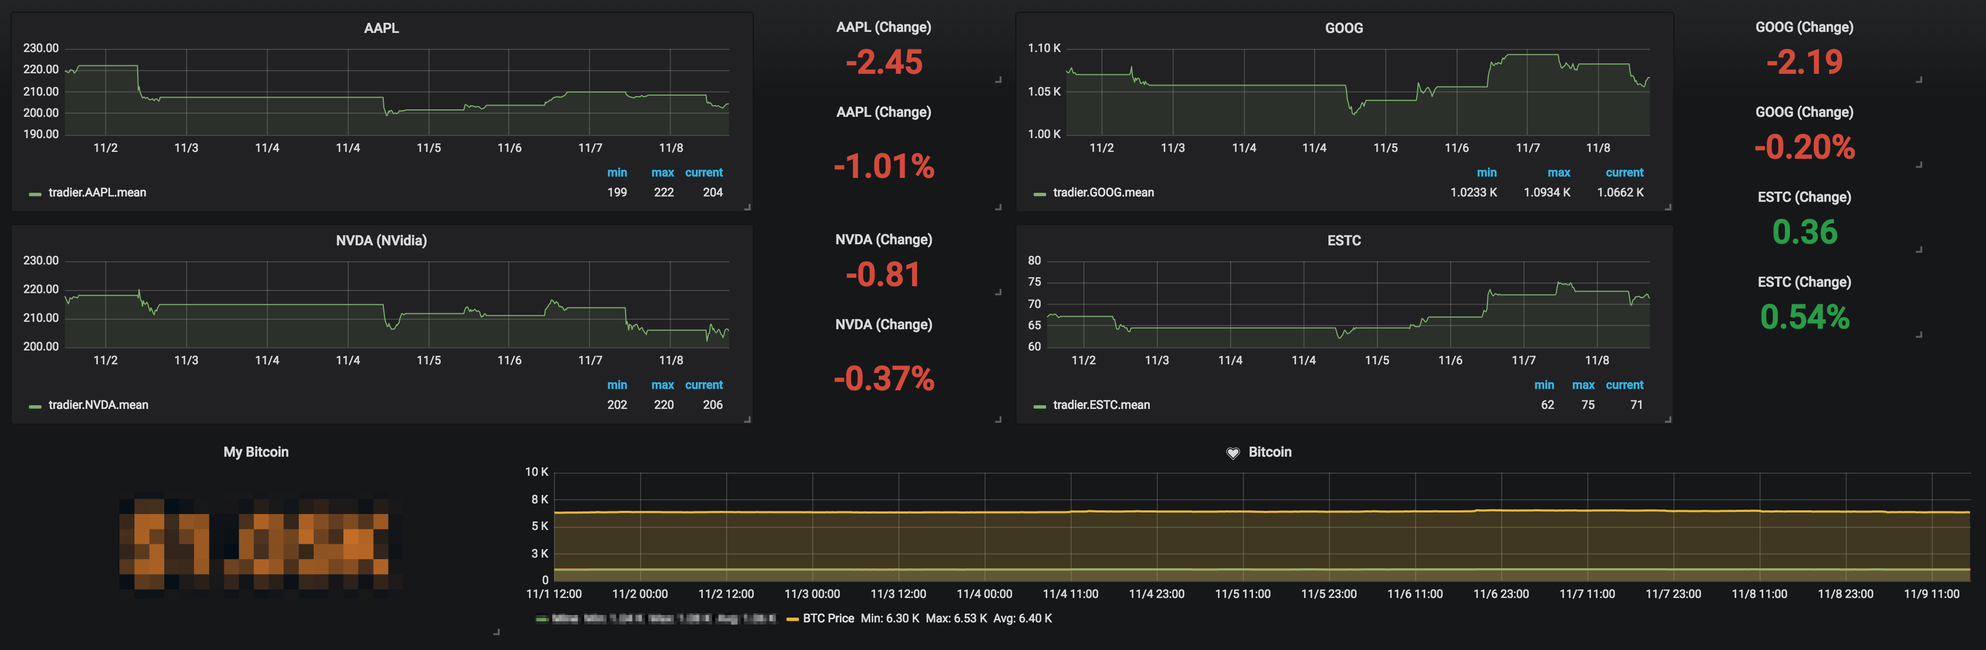
Task: Click the resize handle of the GOOG graph panel
Action: click(1668, 207)
